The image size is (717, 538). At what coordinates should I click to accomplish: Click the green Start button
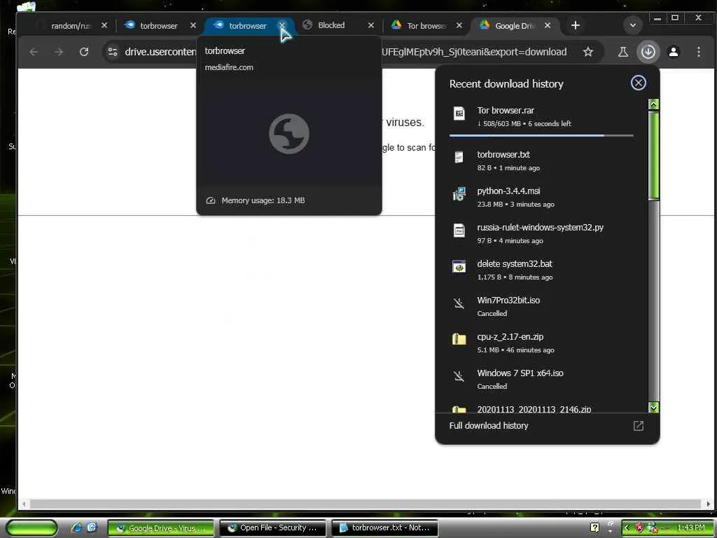coord(32,527)
